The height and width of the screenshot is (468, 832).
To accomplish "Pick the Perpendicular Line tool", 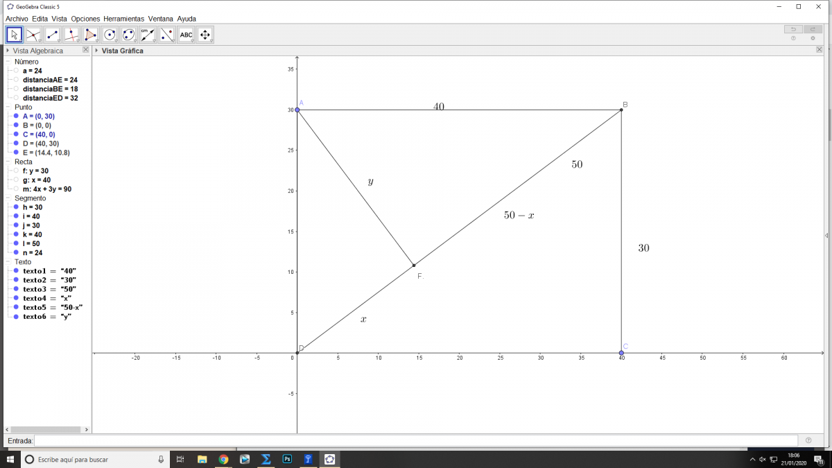I will tap(71, 35).
